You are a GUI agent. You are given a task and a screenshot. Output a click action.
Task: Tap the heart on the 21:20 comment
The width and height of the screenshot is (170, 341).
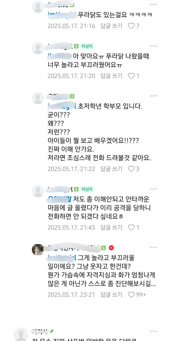click(x=131, y=76)
